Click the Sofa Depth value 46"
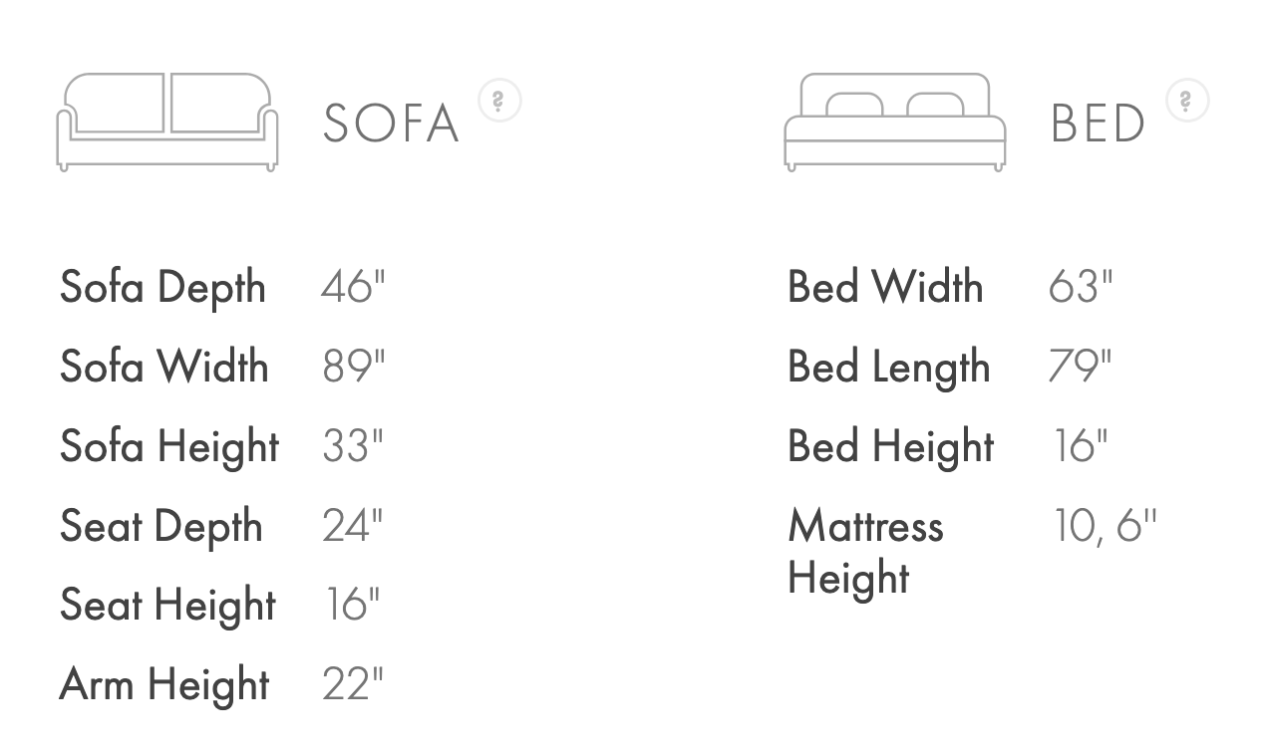 [352, 287]
